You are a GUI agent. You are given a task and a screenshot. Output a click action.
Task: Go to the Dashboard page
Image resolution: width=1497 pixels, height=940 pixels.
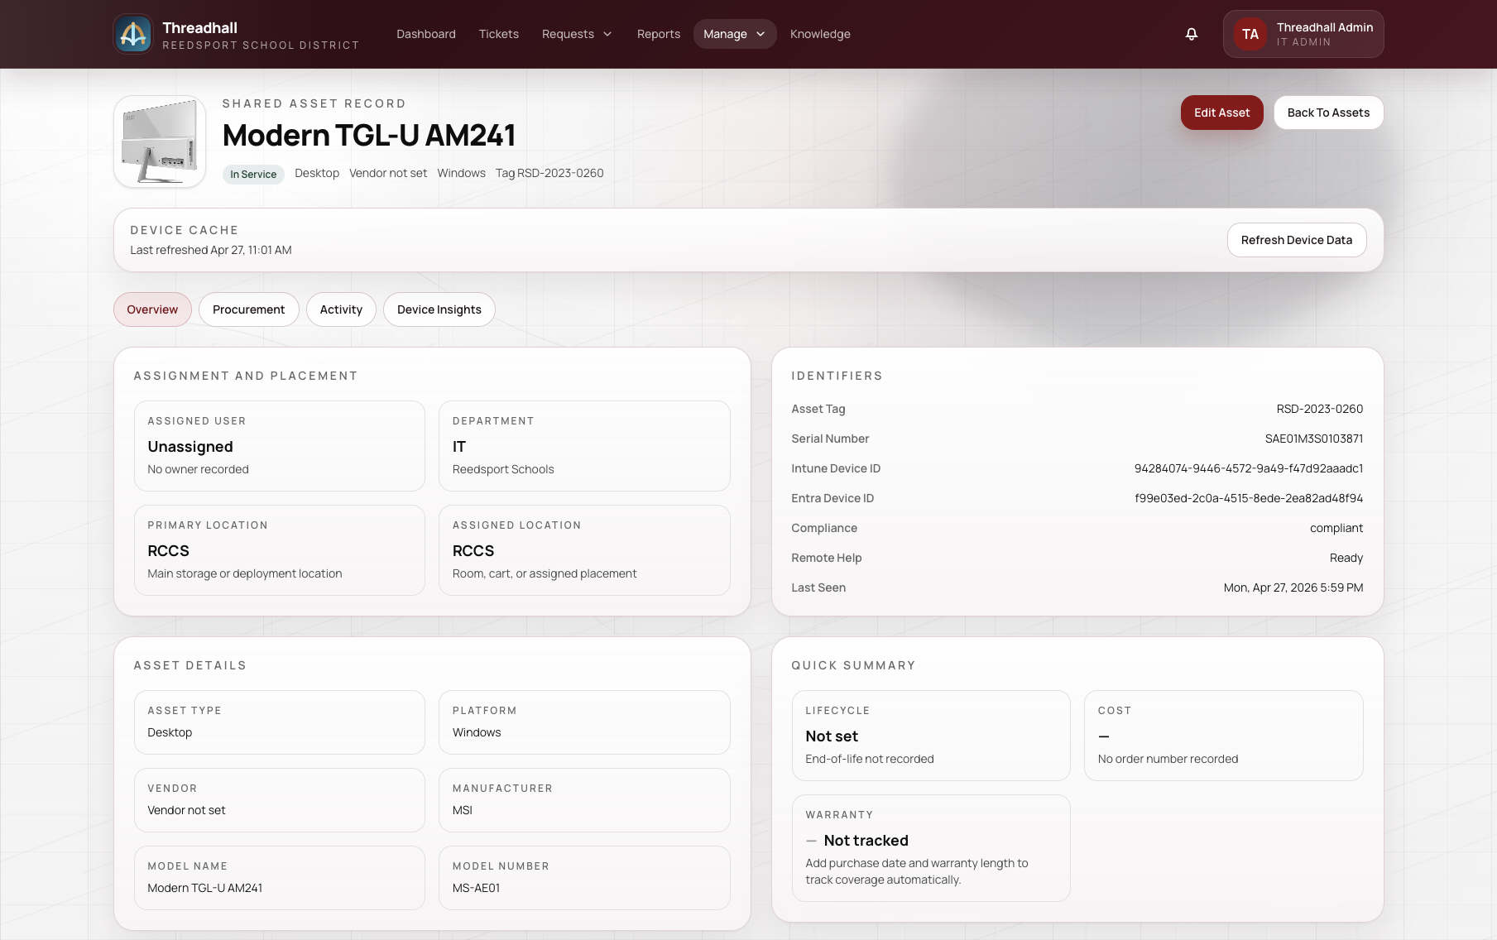(426, 34)
